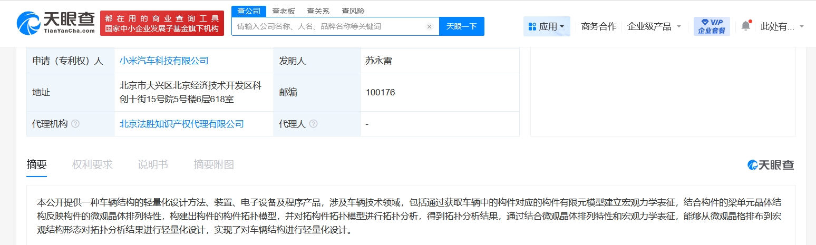Expand the 应用 dropdown menu

pyautogui.click(x=547, y=26)
